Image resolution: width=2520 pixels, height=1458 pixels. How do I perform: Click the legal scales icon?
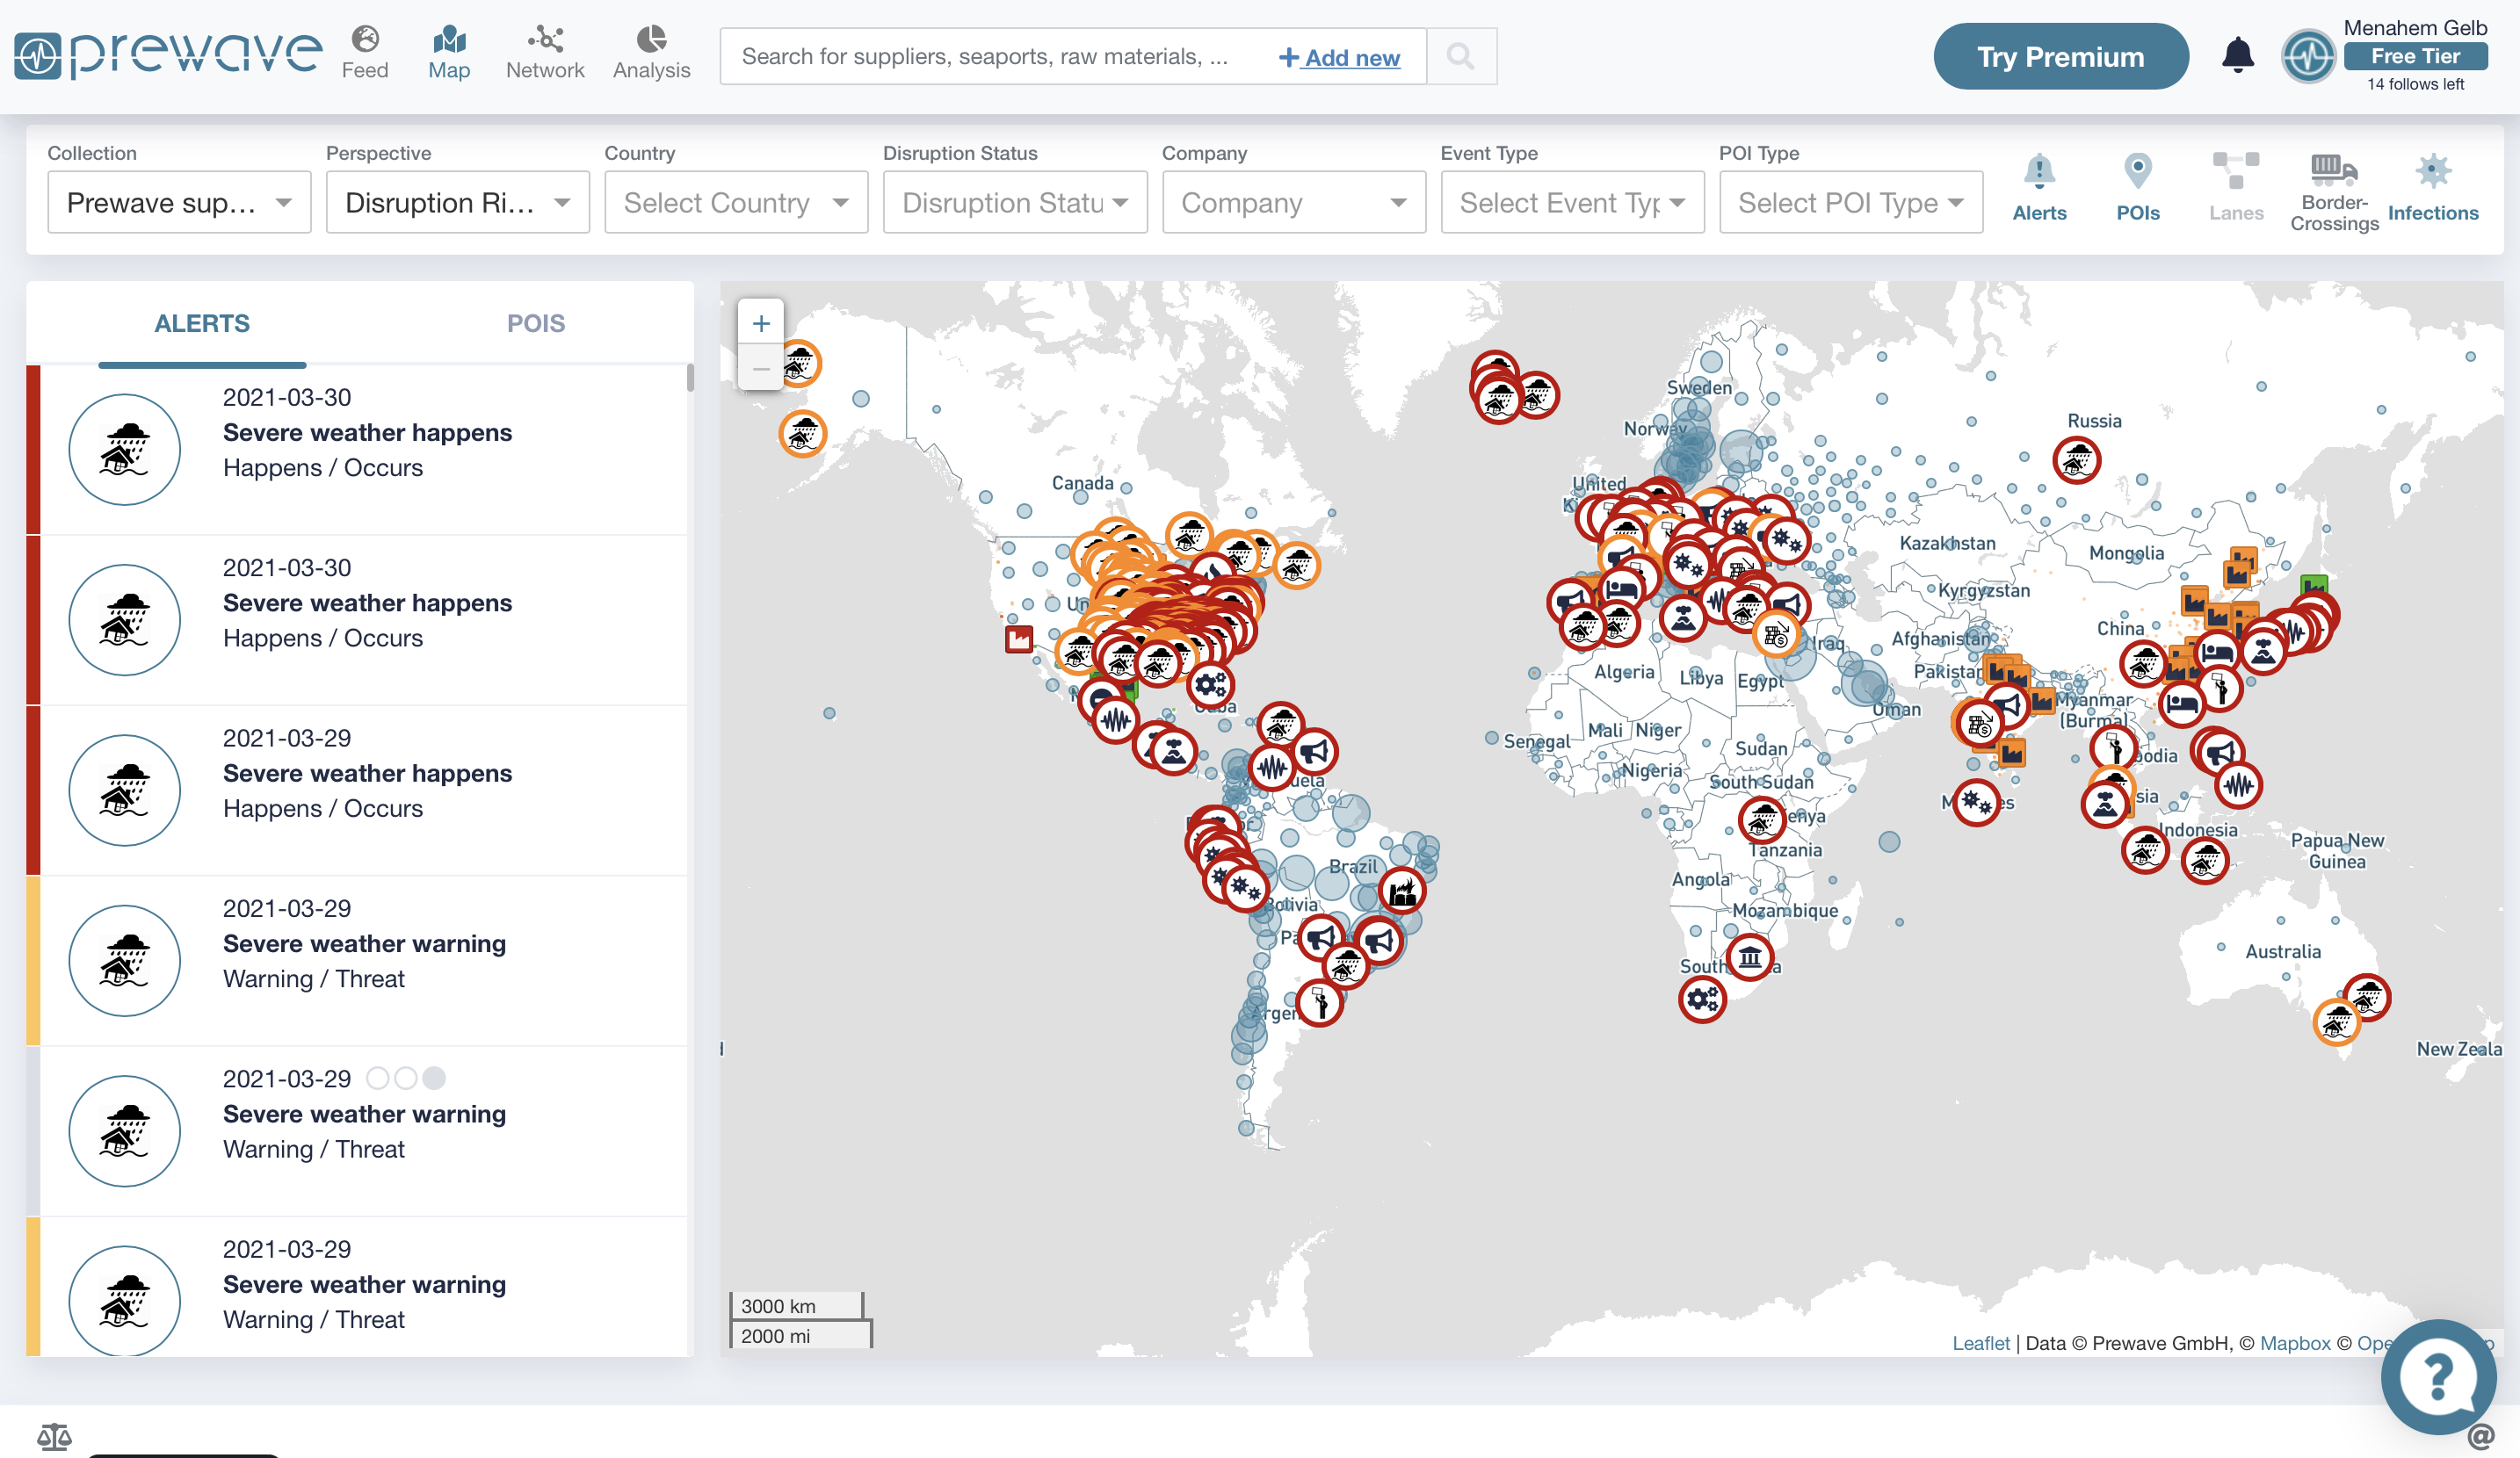pyautogui.click(x=54, y=1436)
